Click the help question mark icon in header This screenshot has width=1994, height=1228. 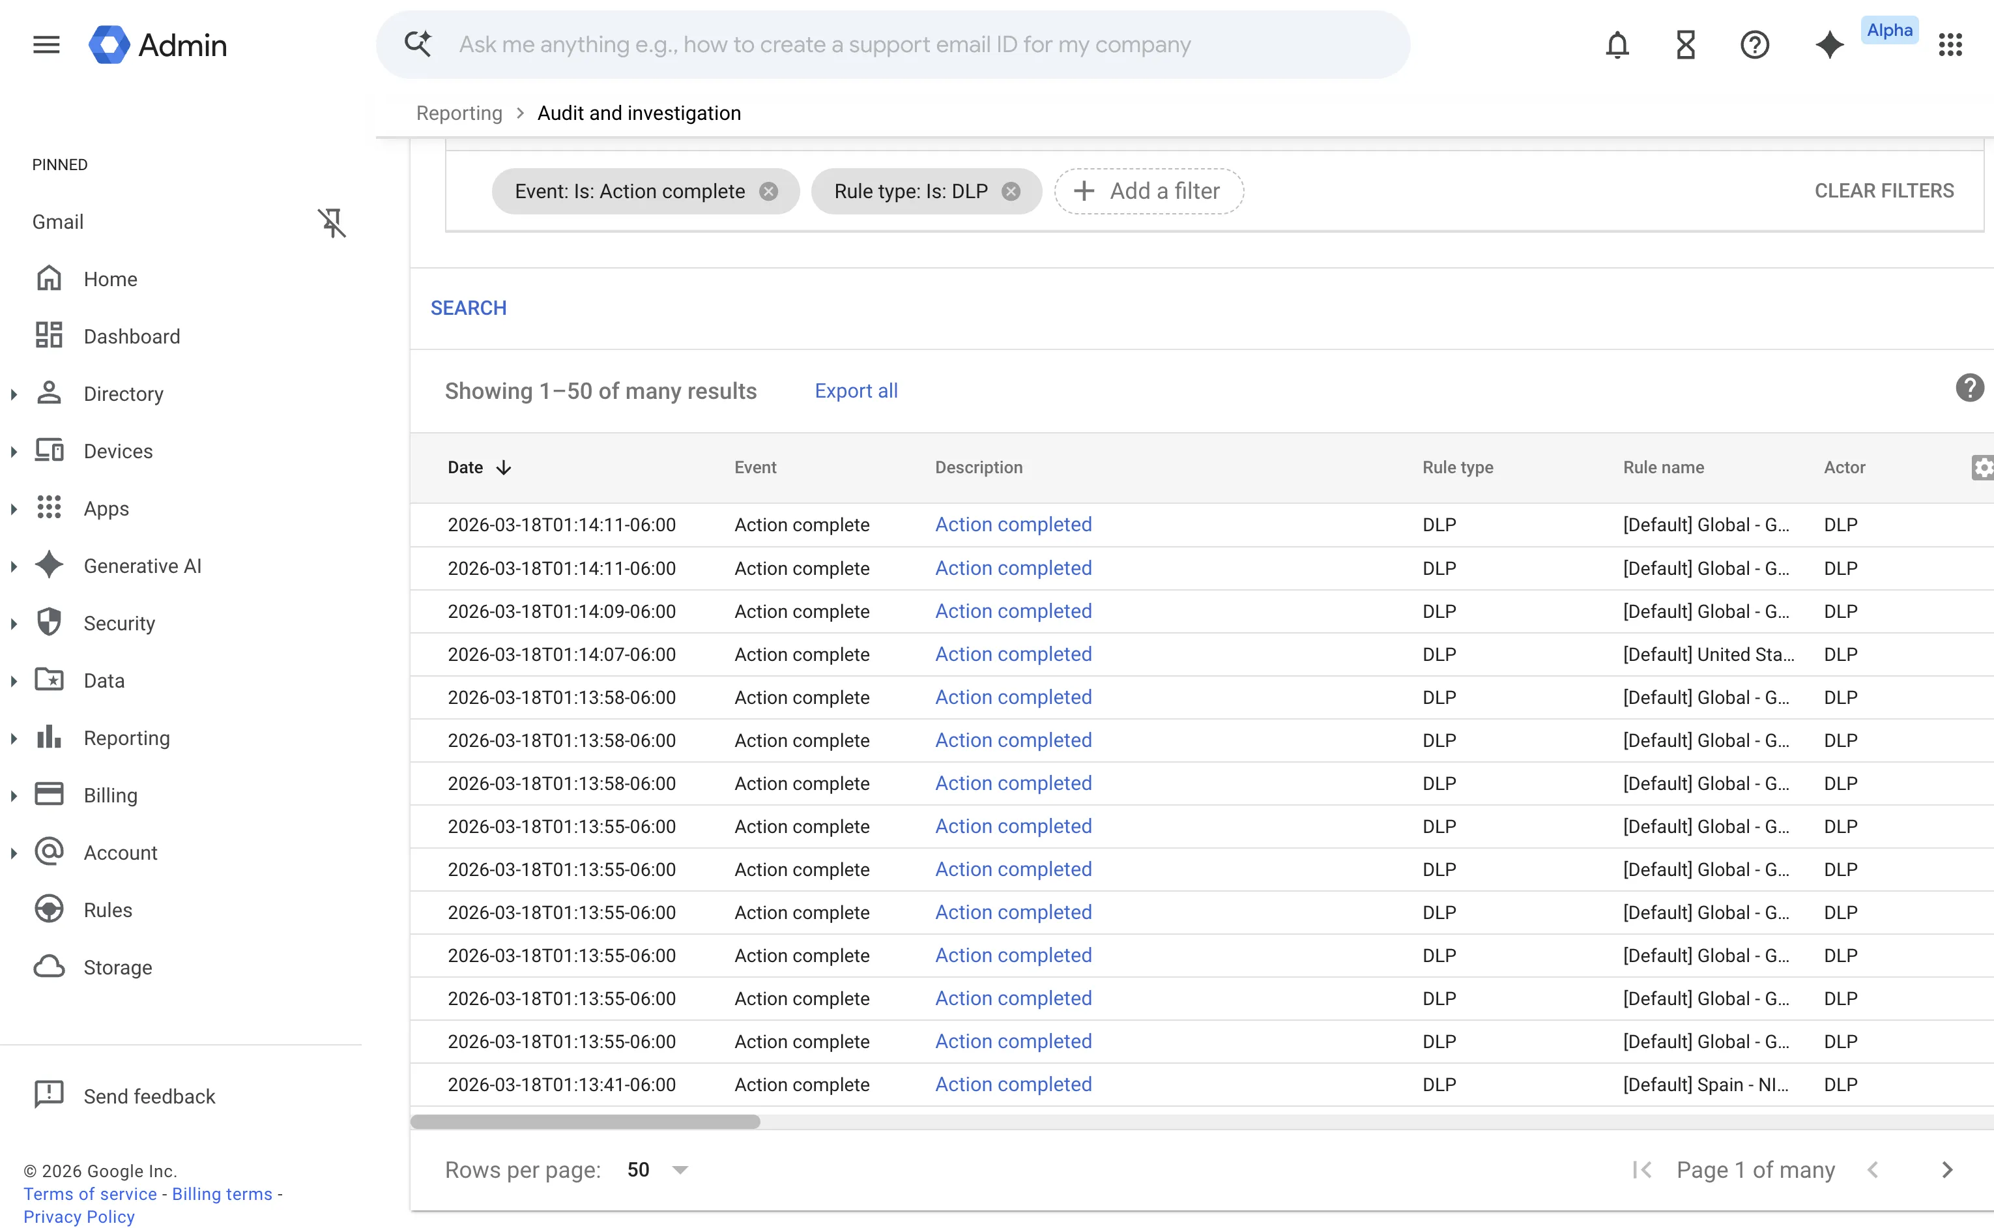point(1756,45)
